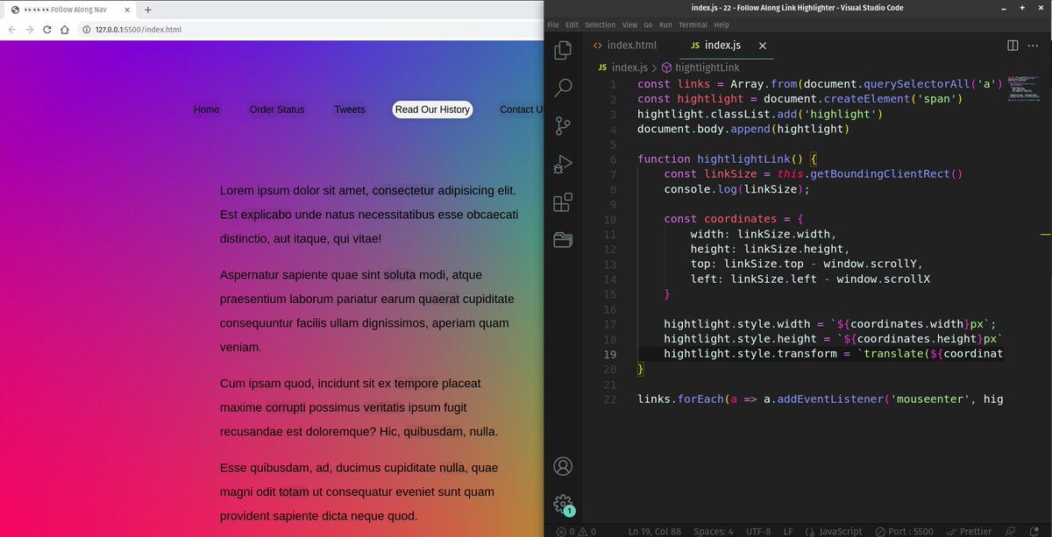Open the File menu
Image resolution: width=1052 pixels, height=537 pixels.
click(x=553, y=25)
